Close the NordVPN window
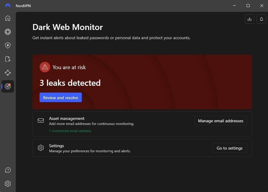268x192 pixels. 262,6
